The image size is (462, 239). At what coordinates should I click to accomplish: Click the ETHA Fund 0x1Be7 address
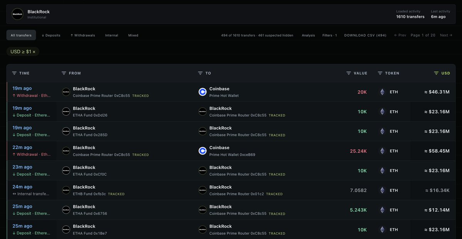(90, 233)
